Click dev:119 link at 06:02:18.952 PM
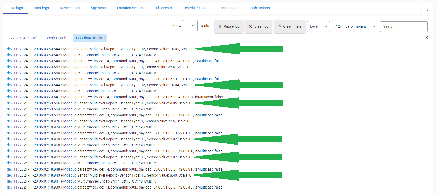 (13, 157)
